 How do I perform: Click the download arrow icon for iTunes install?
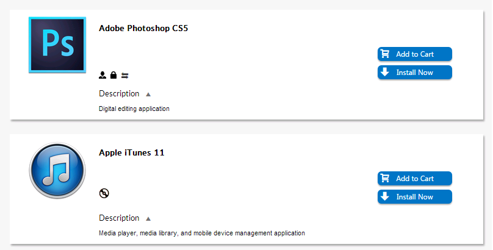coord(385,197)
